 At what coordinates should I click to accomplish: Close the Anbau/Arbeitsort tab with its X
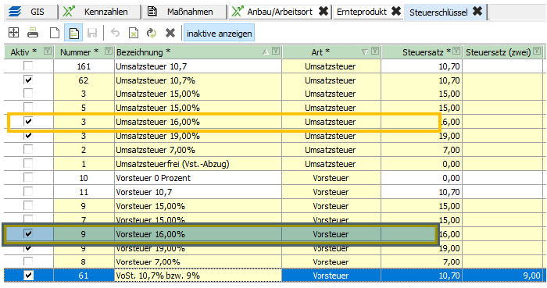(324, 12)
